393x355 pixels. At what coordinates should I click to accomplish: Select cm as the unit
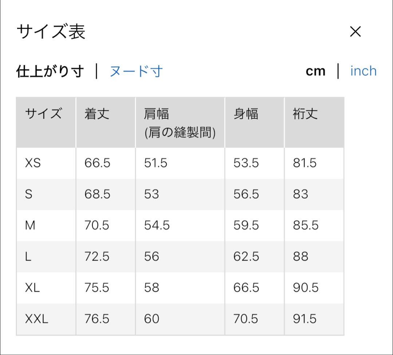pos(315,70)
